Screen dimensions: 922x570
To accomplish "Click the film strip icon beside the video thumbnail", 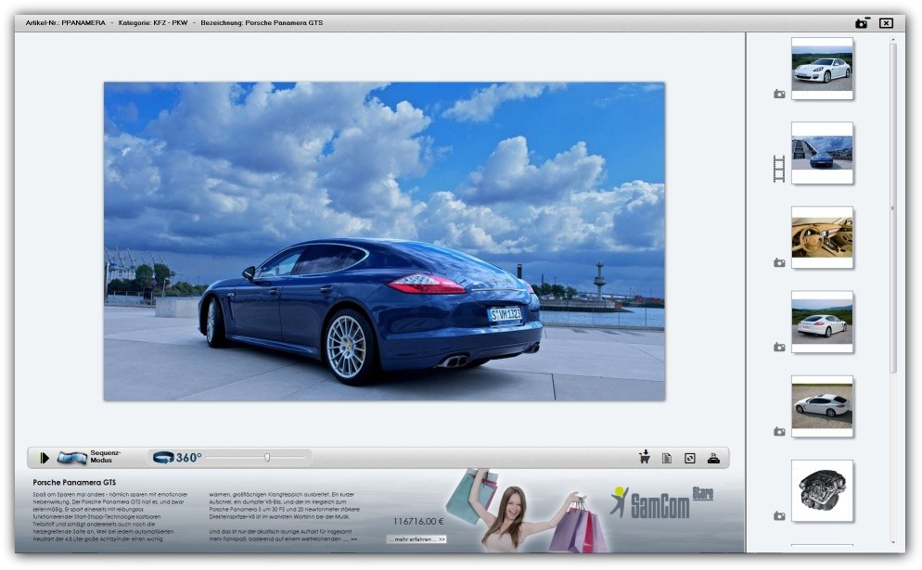I will click(779, 168).
